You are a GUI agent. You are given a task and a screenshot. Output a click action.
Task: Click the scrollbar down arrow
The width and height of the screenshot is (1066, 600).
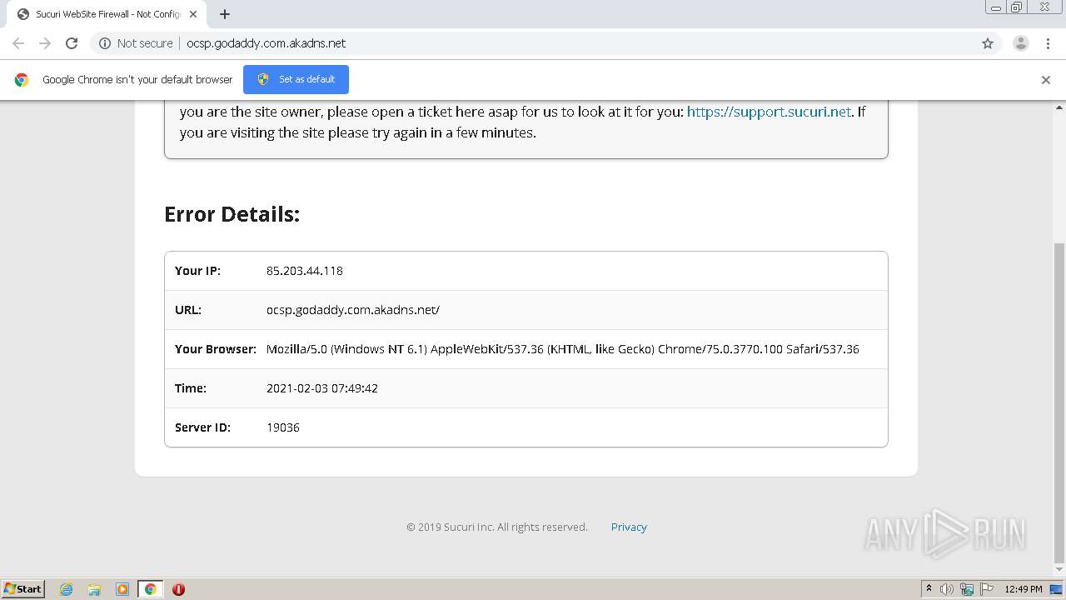tap(1059, 570)
